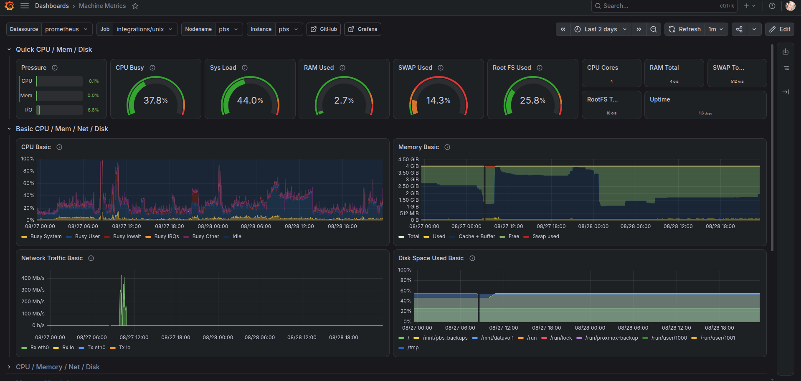The image size is (801, 381).
Task: Click the CPU Cores stat panel
Action: [x=611, y=73]
